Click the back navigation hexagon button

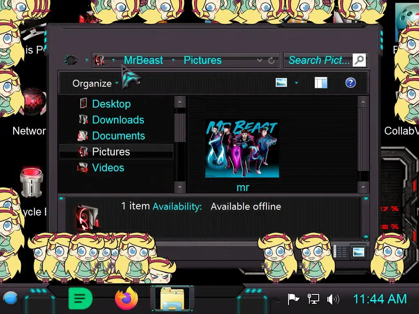[71, 60]
